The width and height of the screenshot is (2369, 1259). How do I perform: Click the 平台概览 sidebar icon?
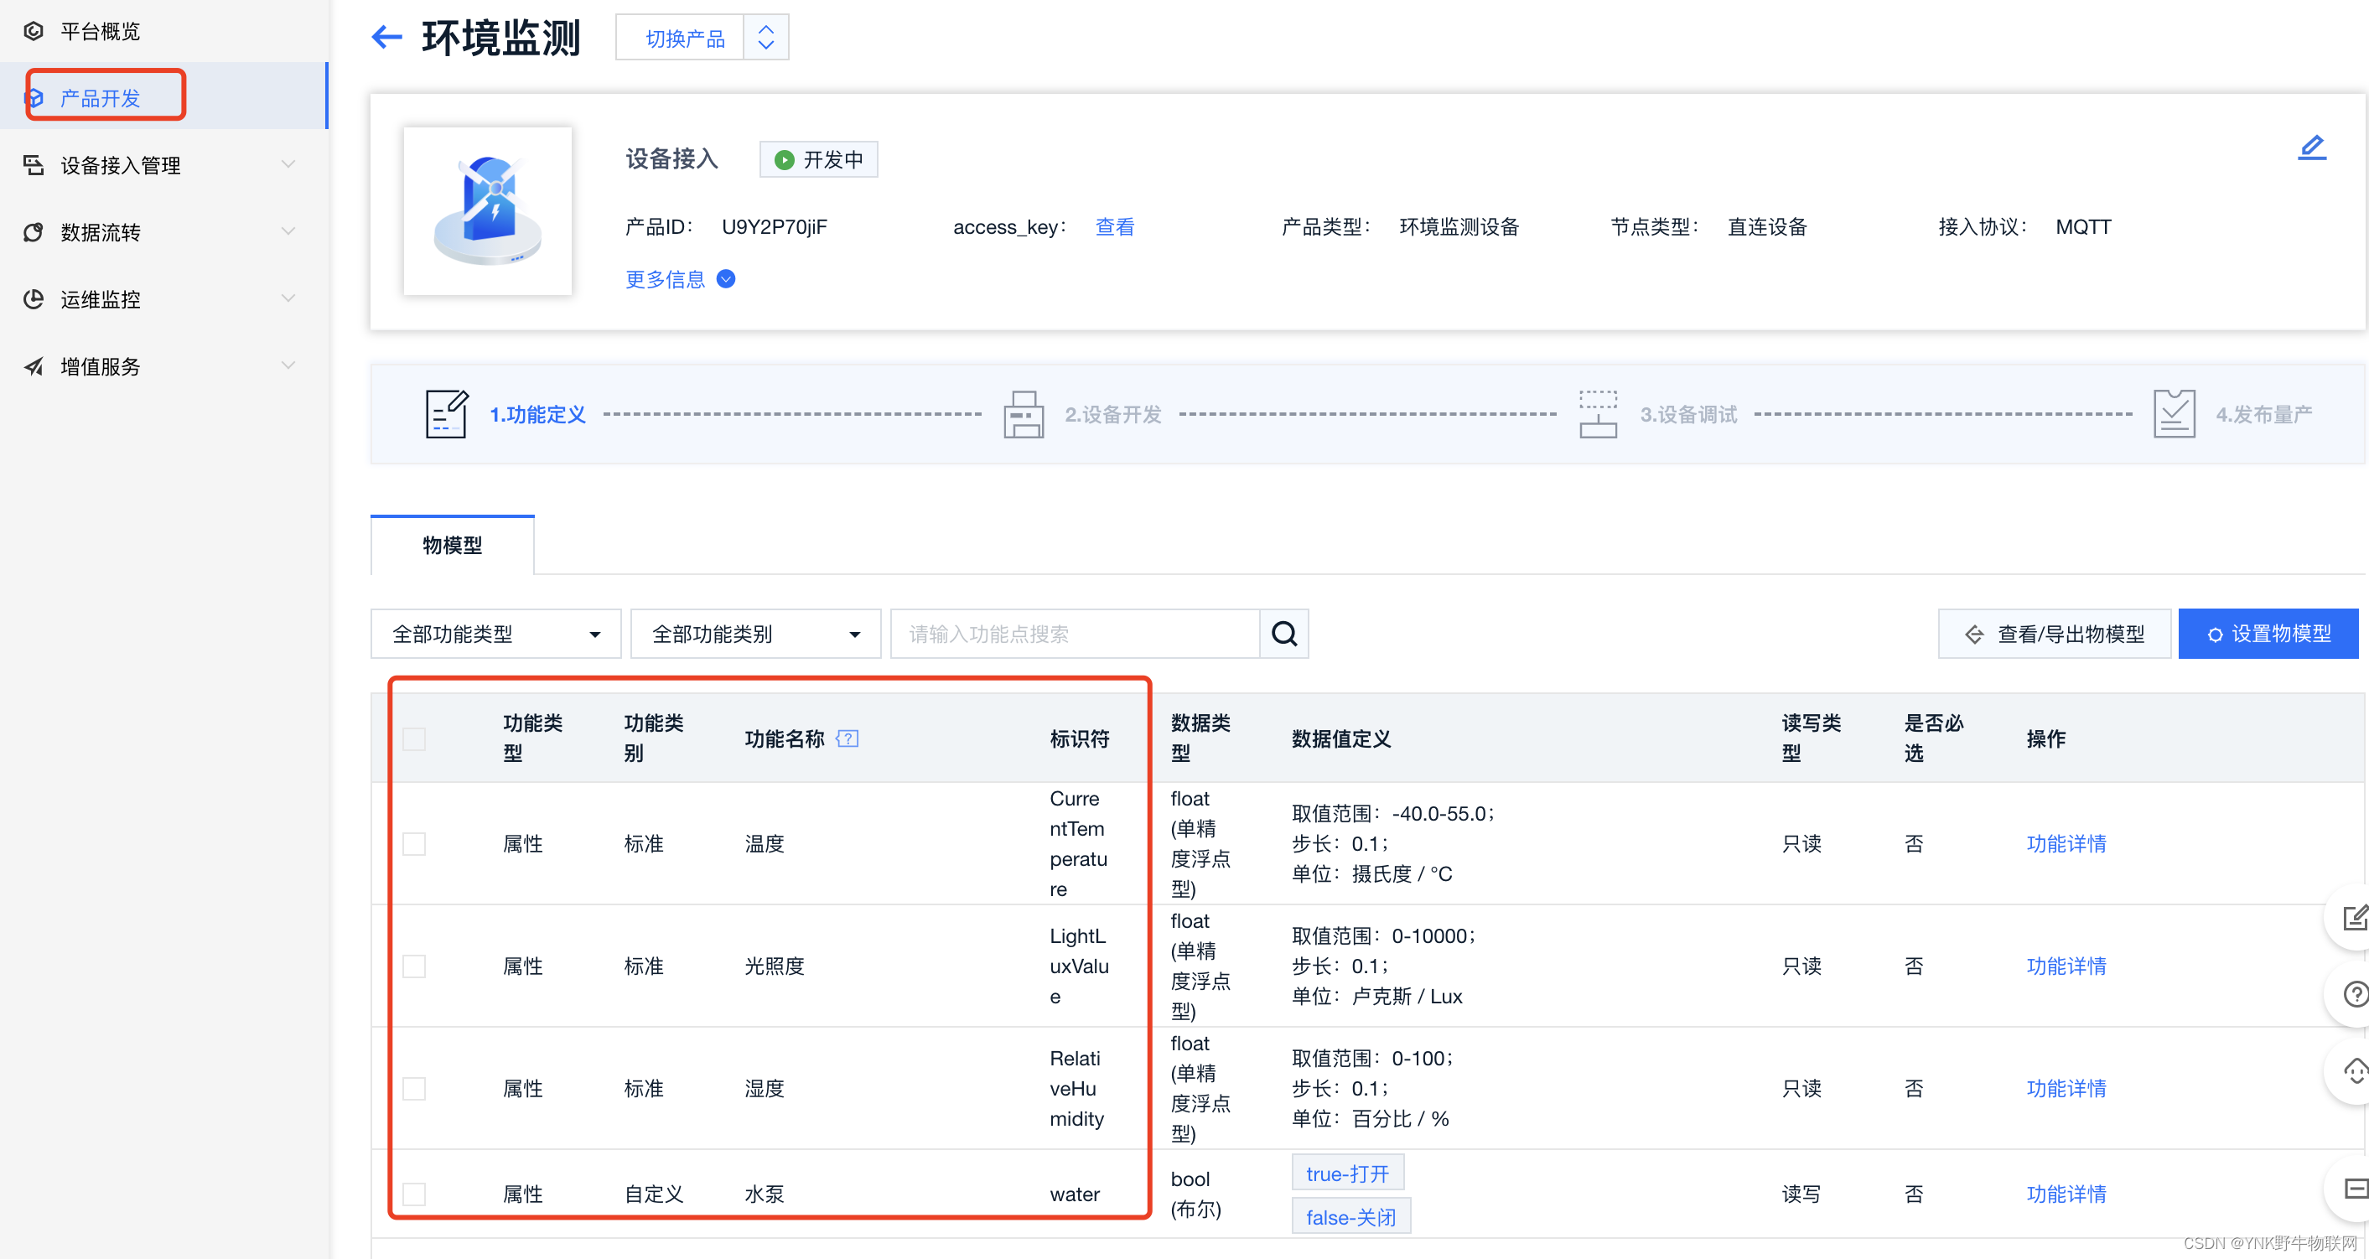click(x=34, y=30)
